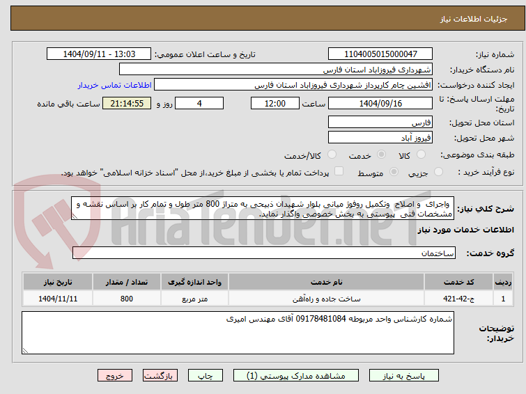Screen dimensions: 526x394
Task: Click the ردیف column header
Action: (503, 282)
